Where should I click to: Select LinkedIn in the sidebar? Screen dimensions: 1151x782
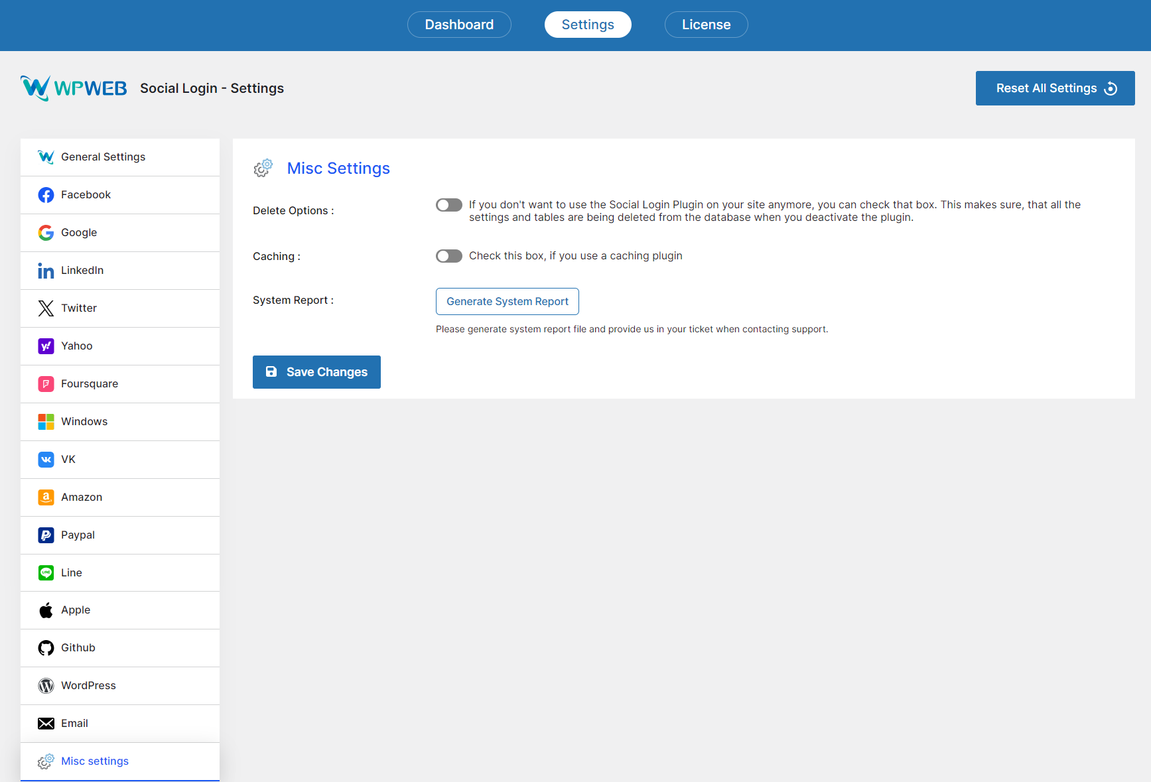coord(120,271)
